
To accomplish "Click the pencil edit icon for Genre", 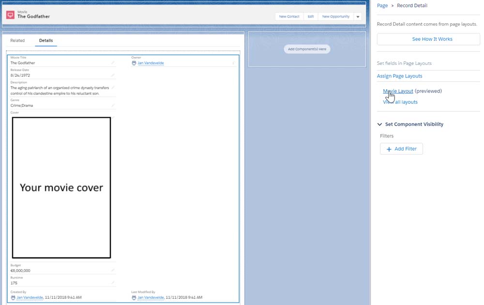I will 113,105.
